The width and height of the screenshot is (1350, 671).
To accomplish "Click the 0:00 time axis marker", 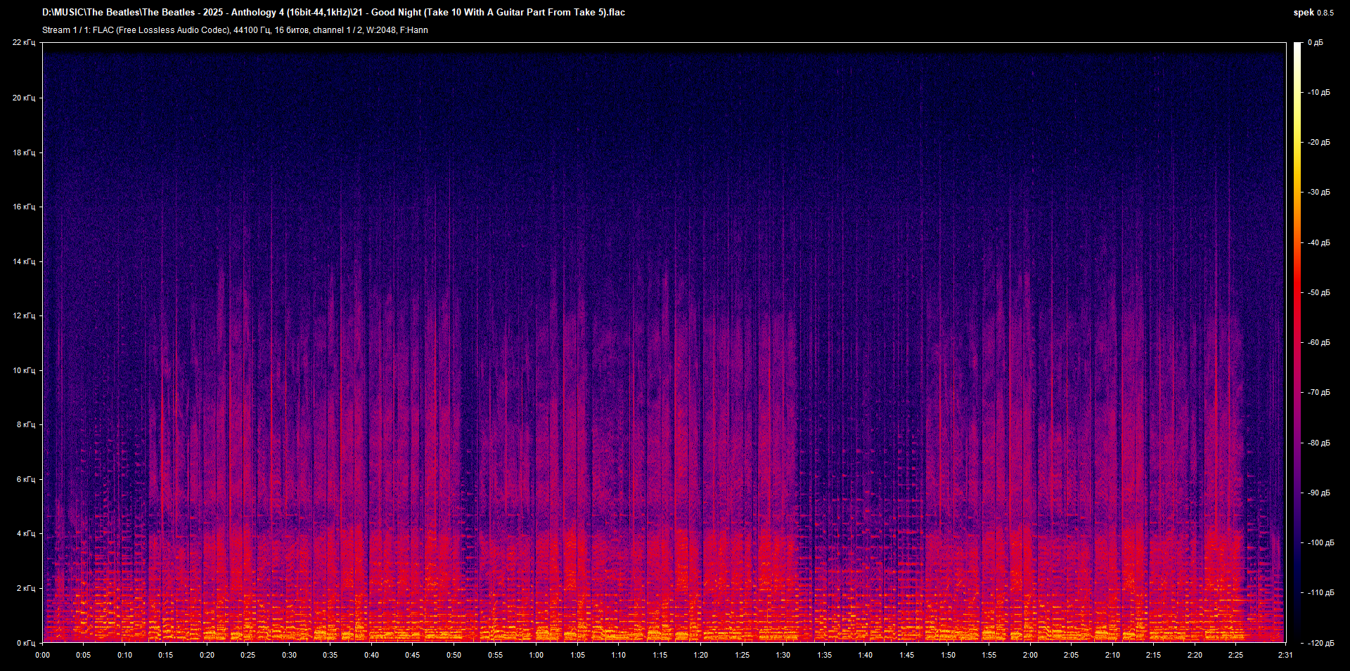I will click(43, 655).
